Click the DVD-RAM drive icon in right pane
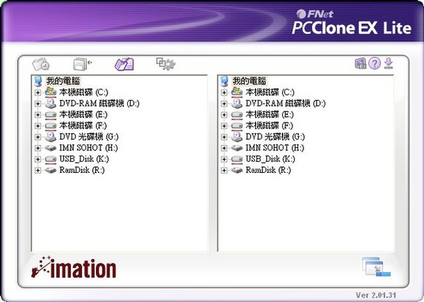The width and height of the screenshot is (424, 302). [x=237, y=103]
